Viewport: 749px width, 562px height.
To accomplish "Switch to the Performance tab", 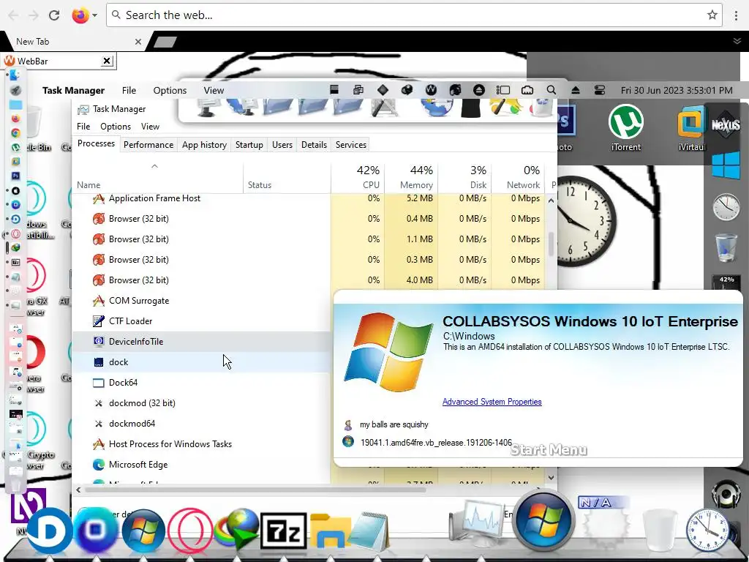I will point(148,145).
